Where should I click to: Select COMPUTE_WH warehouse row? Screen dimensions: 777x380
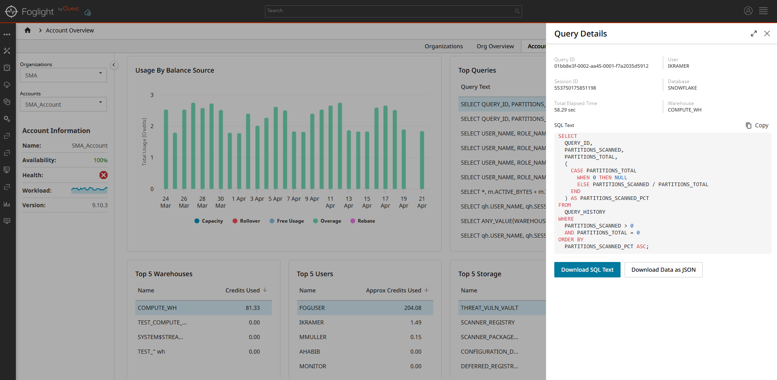click(x=204, y=308)
